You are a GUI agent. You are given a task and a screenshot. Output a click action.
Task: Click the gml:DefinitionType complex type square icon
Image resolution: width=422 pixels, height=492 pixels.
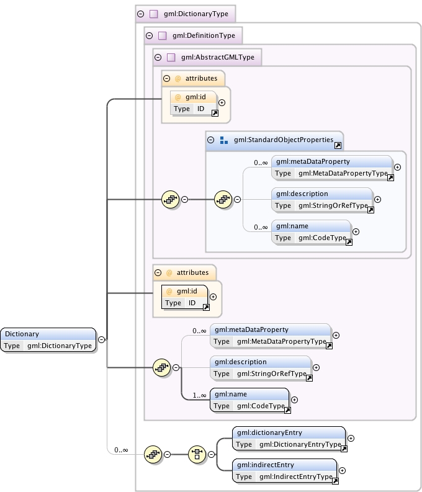(162, 35)
